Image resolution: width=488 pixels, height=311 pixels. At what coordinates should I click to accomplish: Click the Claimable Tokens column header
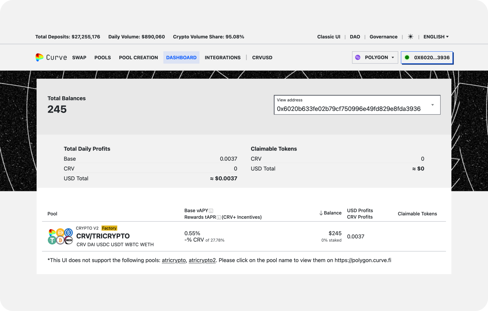pos(417,214)
